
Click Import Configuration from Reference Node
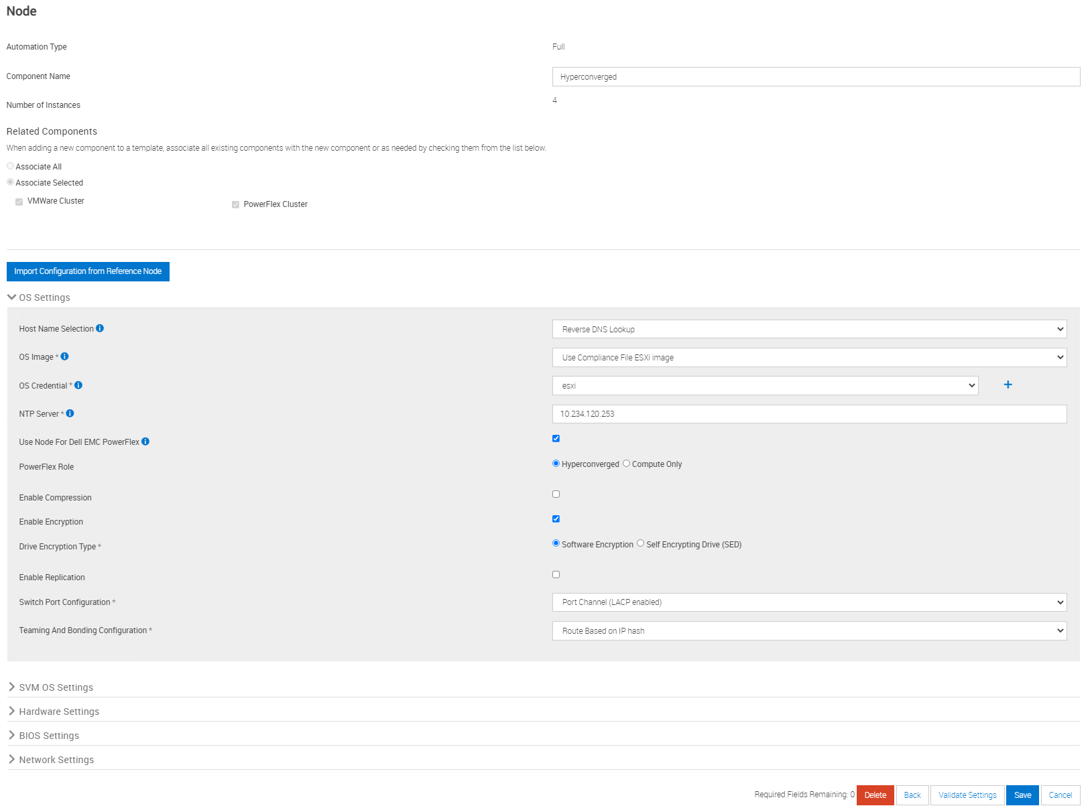(x=88, y=271)
